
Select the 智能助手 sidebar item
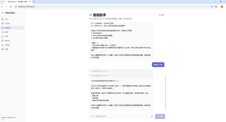[x=12, y=28]
